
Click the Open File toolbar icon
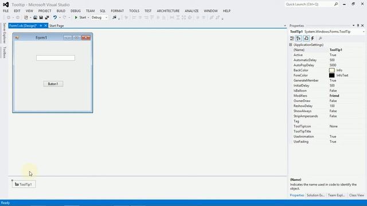(x=35, y=18)
